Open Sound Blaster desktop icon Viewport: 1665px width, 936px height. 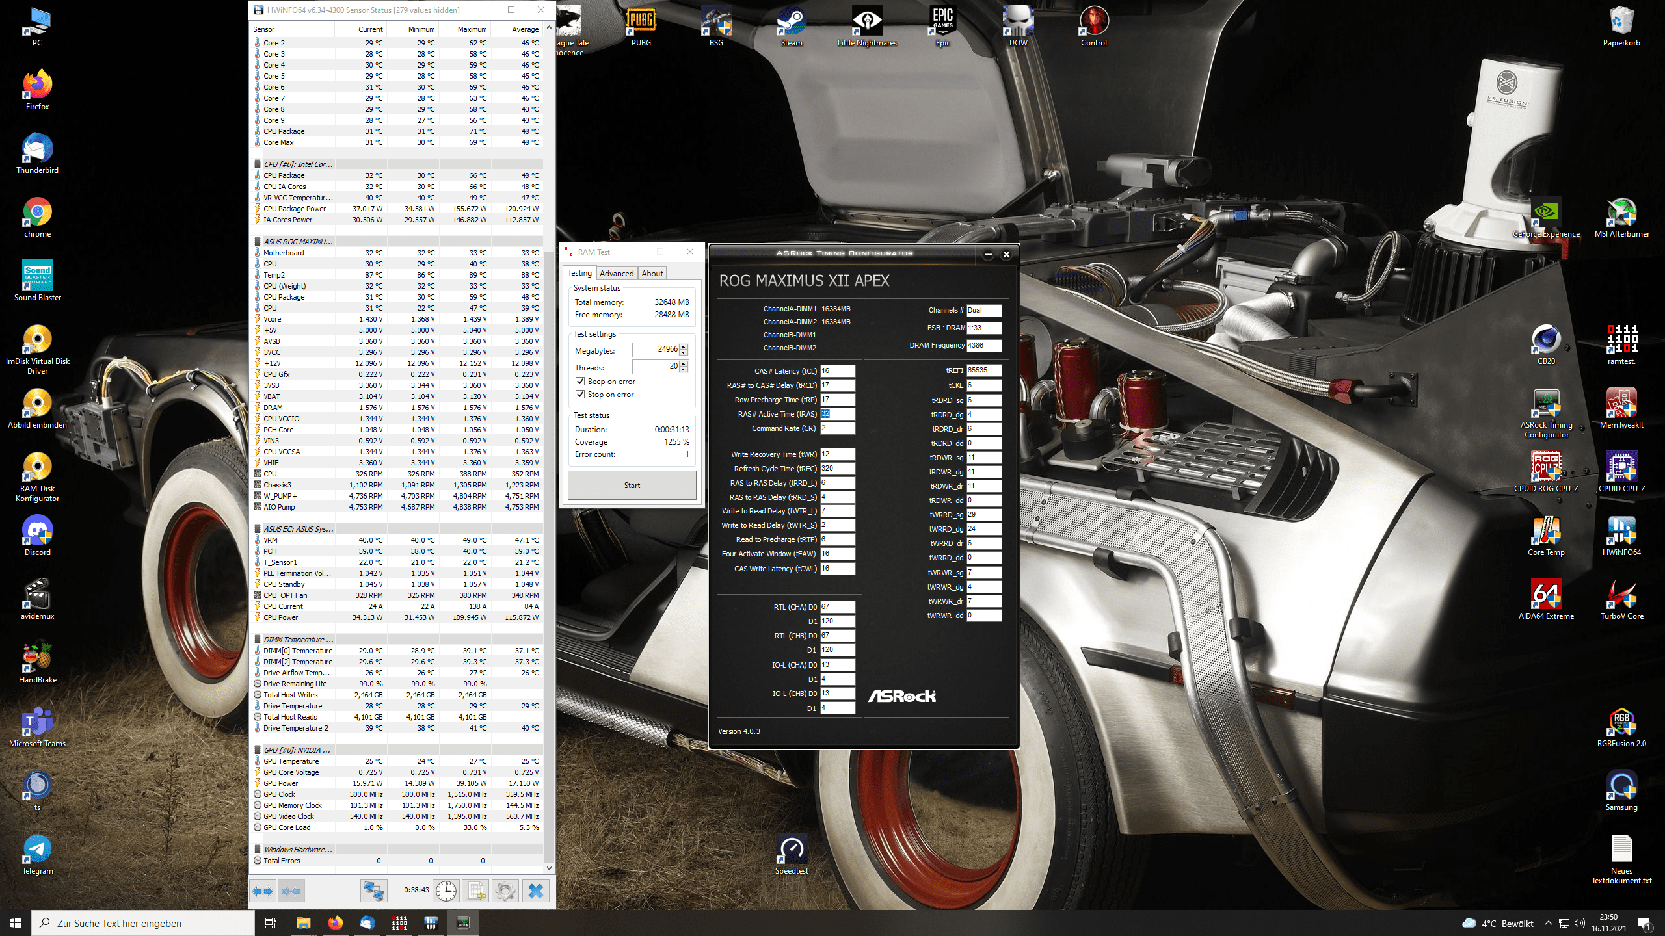point(38,281)
